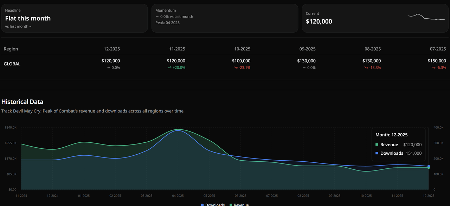Click the 100.0K downloads axis label
This screenshot has height=206, width=450.
click(x=438, y=174)
